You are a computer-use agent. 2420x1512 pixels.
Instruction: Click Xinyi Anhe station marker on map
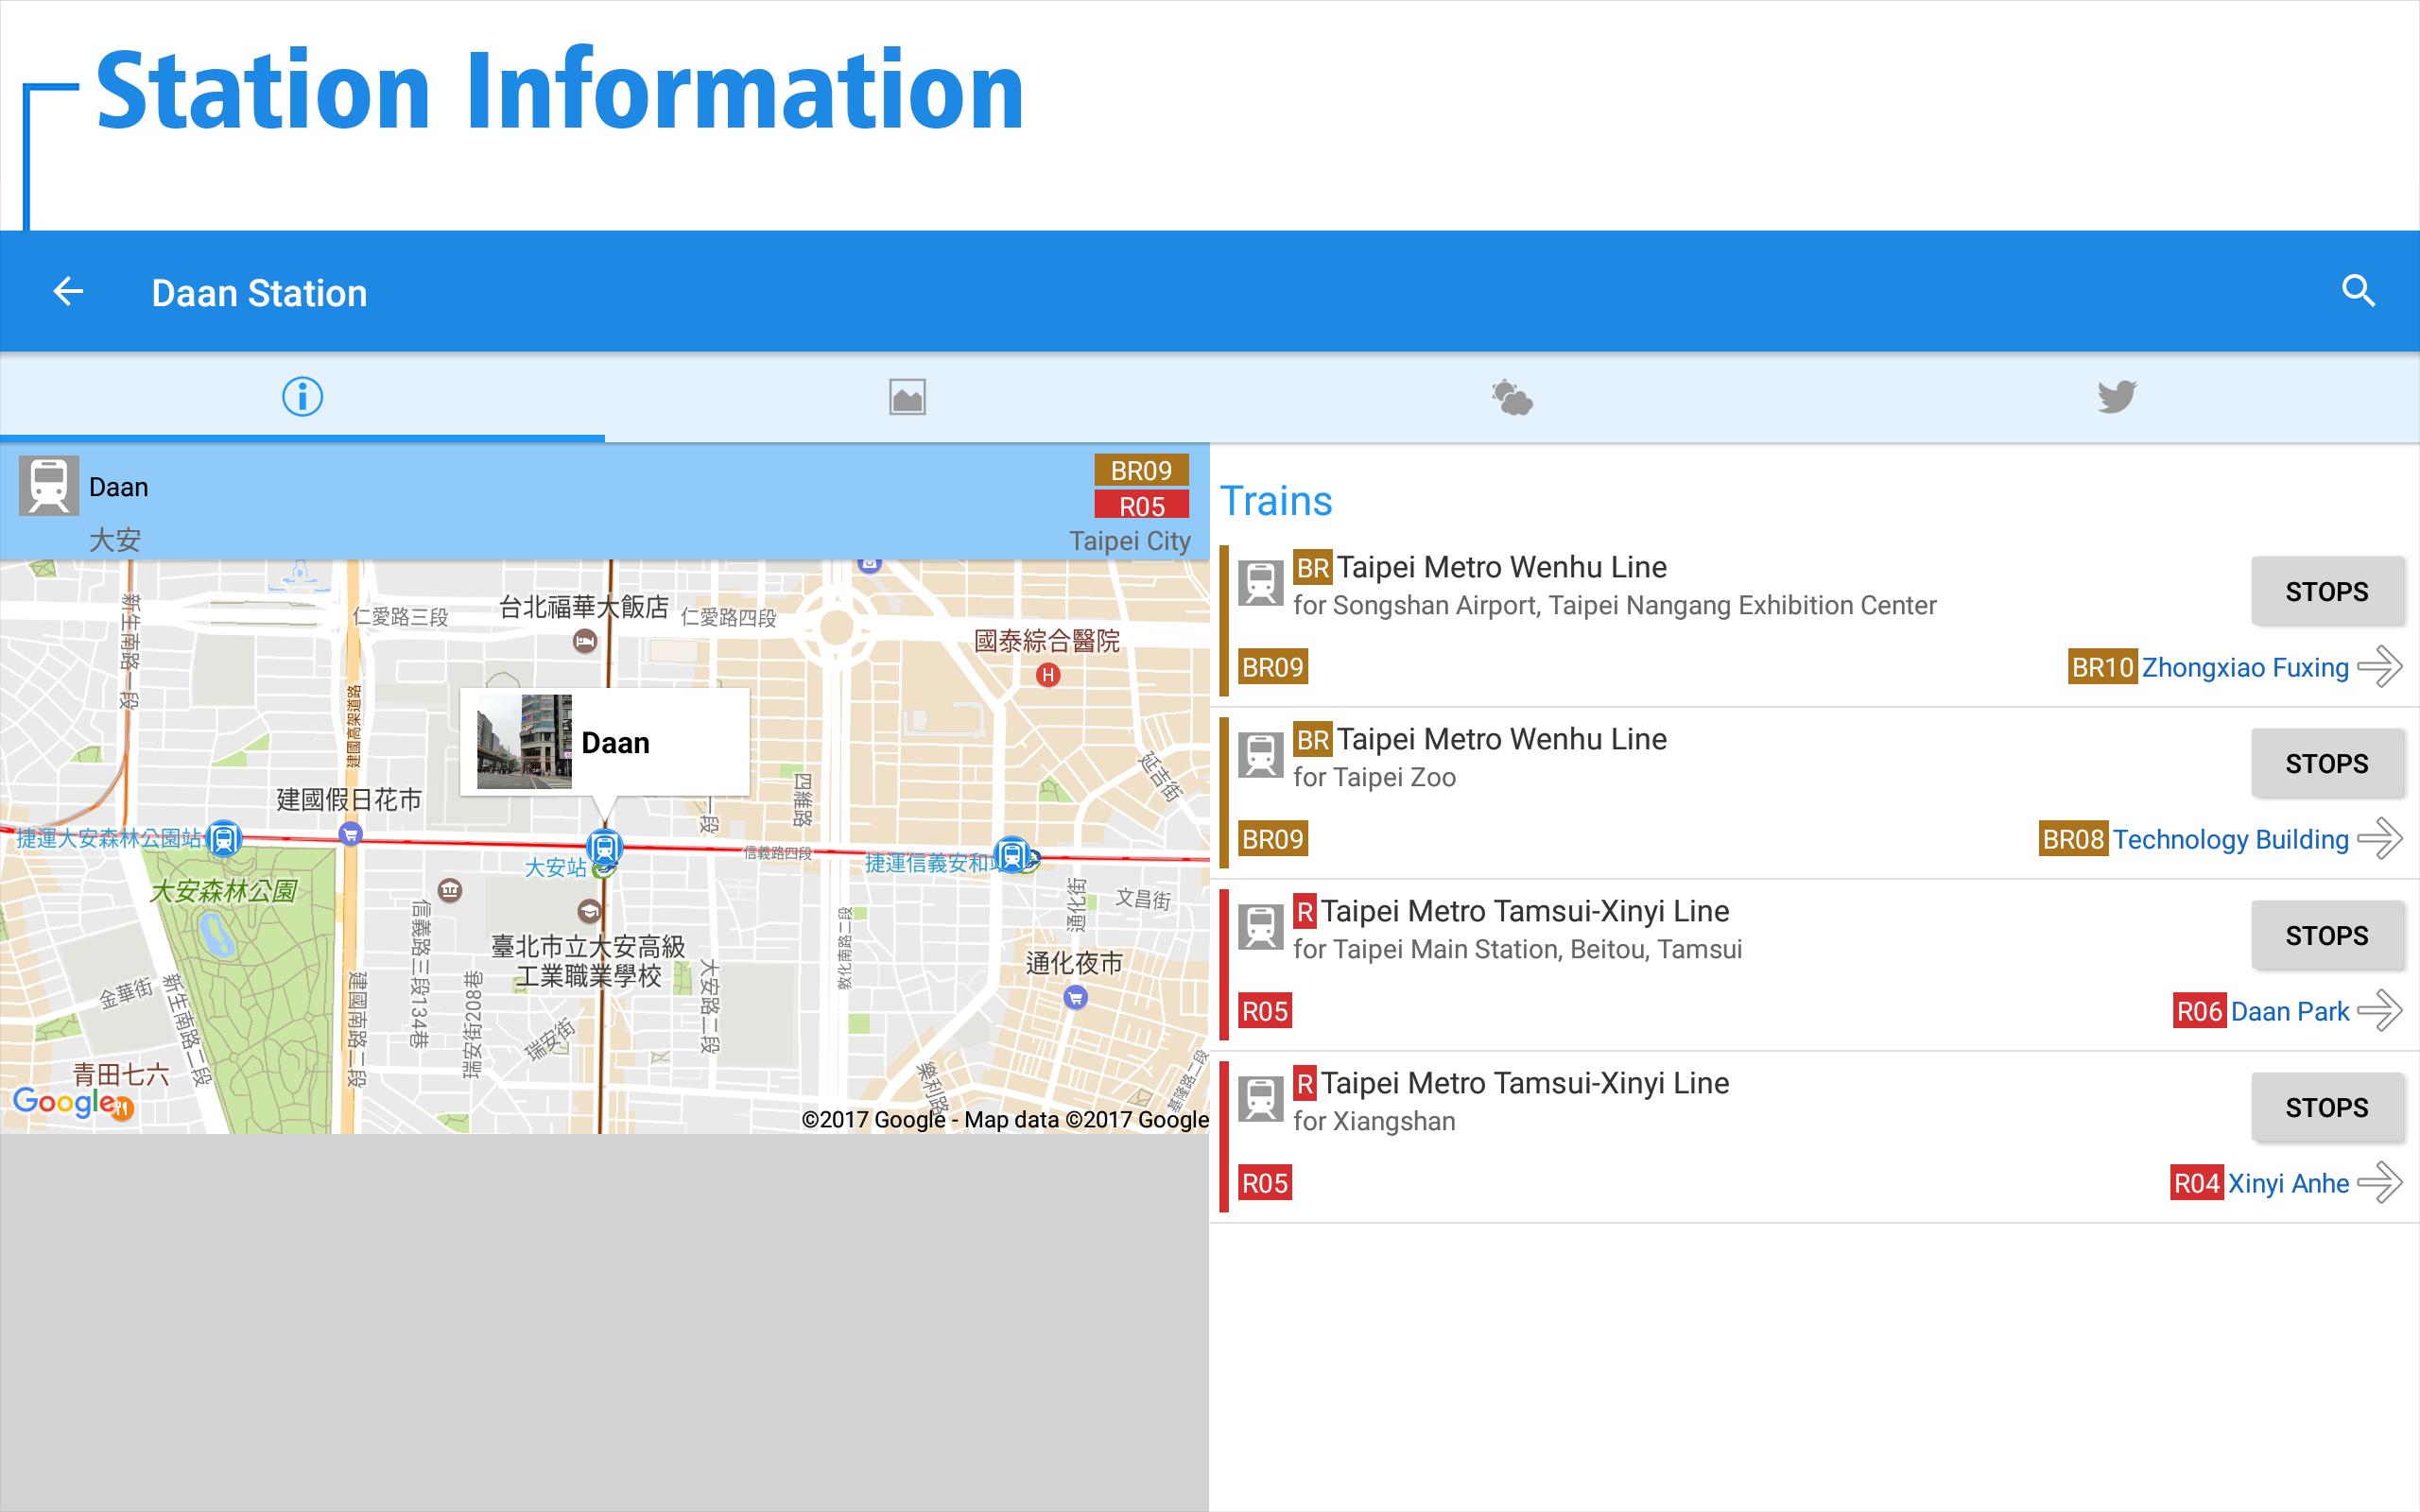[1012, 855]
